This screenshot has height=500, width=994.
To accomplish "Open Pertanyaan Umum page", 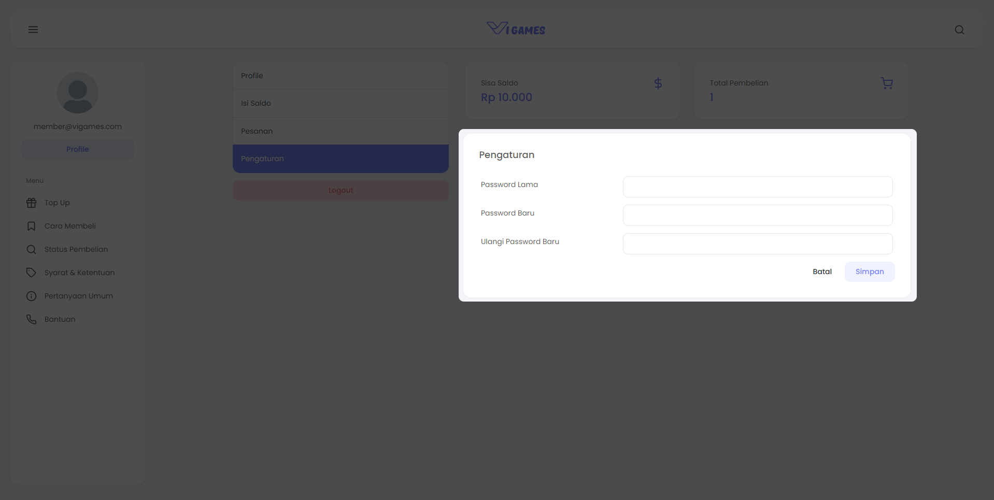I will coord(79,296).
